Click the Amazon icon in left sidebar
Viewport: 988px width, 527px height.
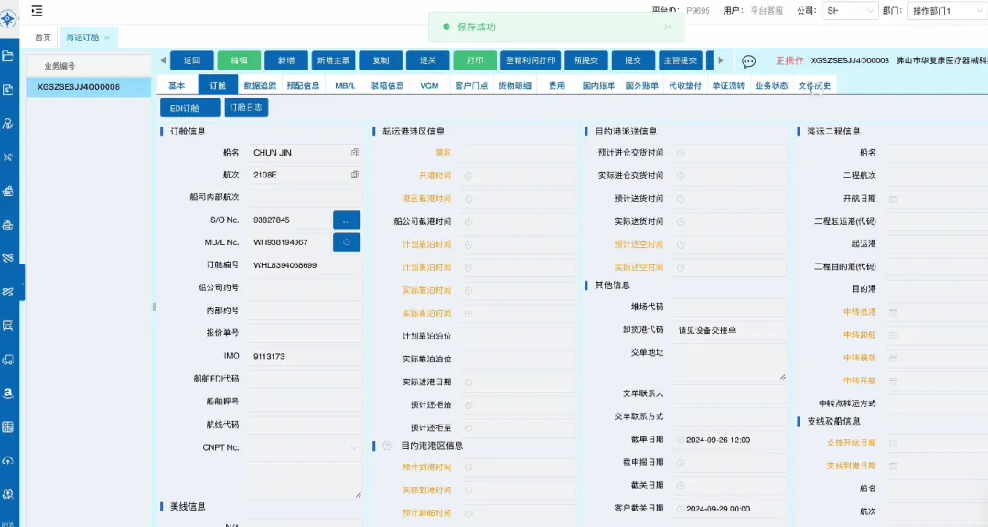coord(8,393)
